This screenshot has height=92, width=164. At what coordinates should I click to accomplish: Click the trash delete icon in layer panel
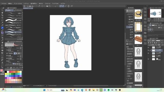point(163,45)
